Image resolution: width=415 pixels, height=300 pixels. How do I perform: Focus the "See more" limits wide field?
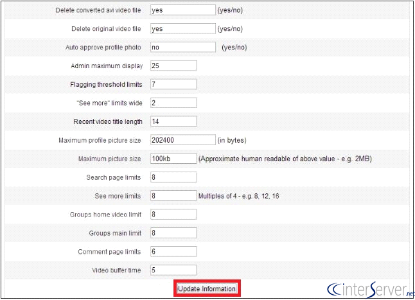pyautogui.click(x=173, y=103)
